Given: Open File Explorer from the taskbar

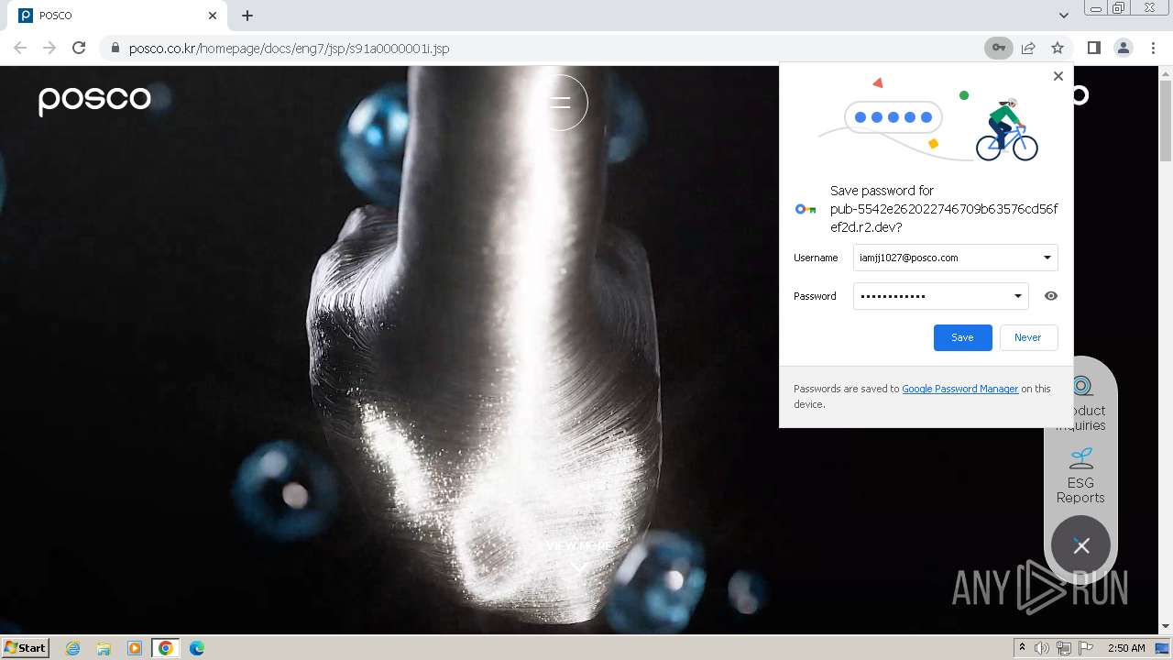Looking at the screenshot, I should pos(104,648).
